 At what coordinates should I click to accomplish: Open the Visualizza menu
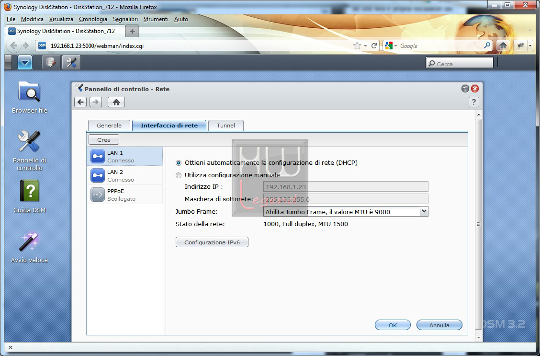tap(61, 19)
